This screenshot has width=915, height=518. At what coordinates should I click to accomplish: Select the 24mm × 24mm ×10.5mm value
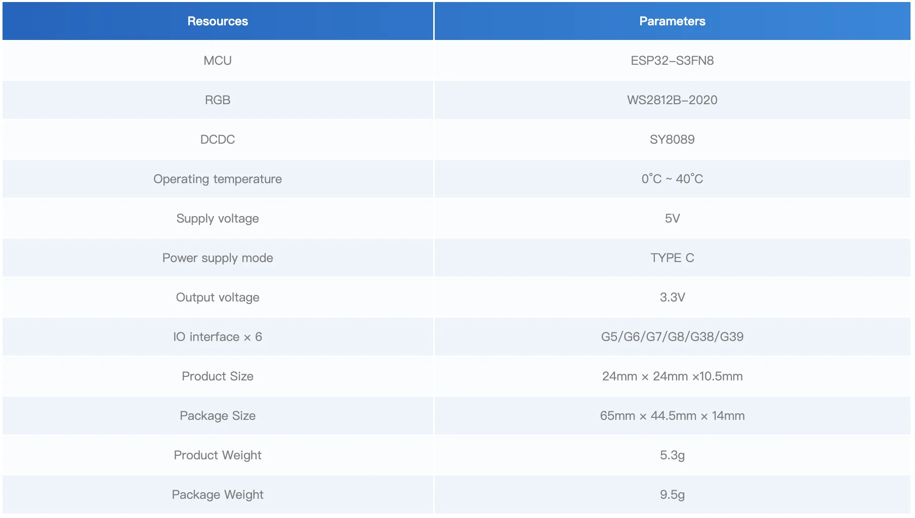pos(672,376)
